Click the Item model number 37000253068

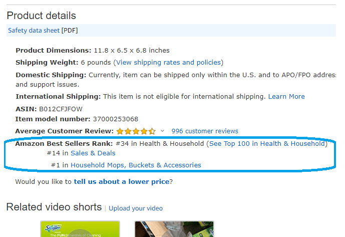pos(116,119)
